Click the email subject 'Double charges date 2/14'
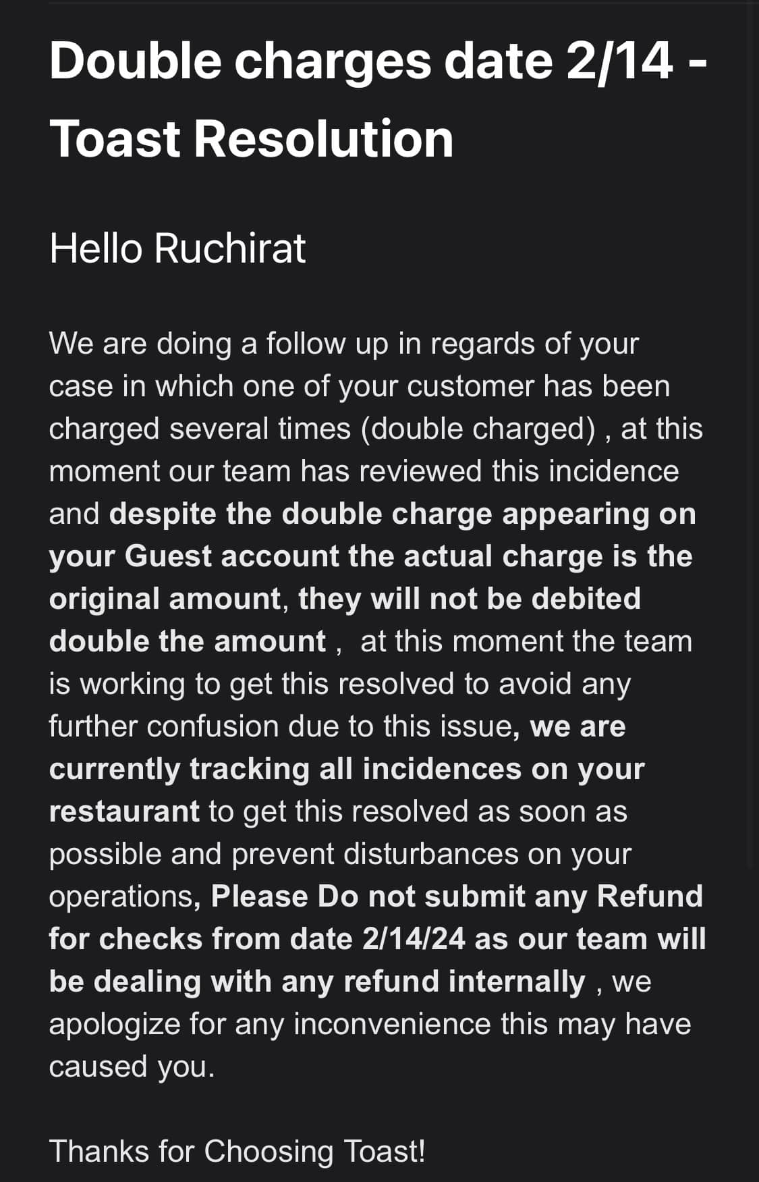 (361, 61)
